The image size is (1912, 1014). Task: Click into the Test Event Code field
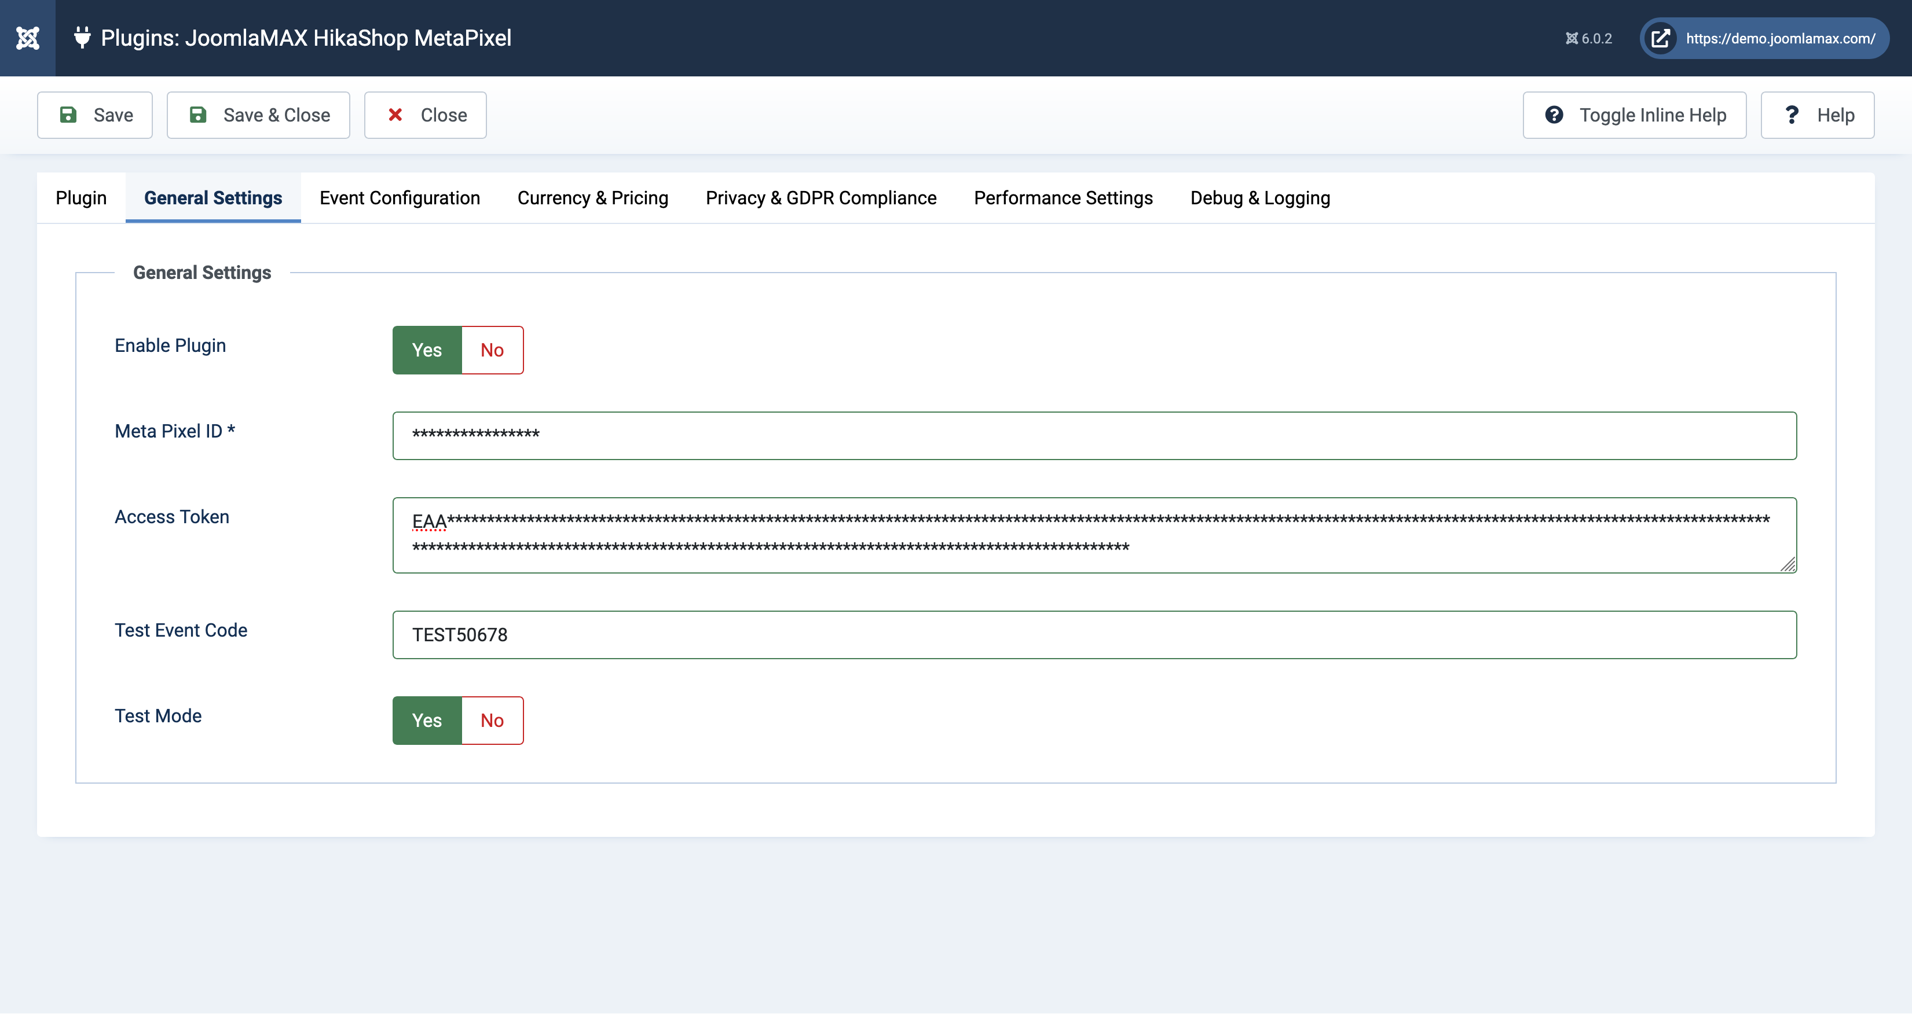(1094, 635)
